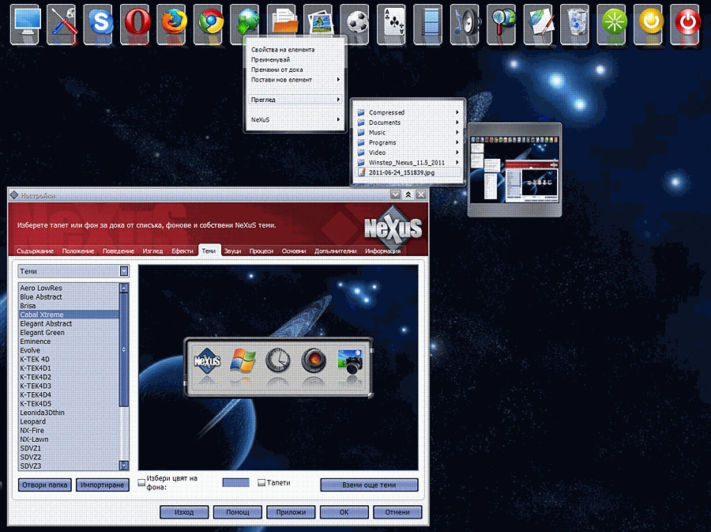Select the 'NX-Fire' theme
Viewport: 711px width, 532px height.
coord(69,430)
